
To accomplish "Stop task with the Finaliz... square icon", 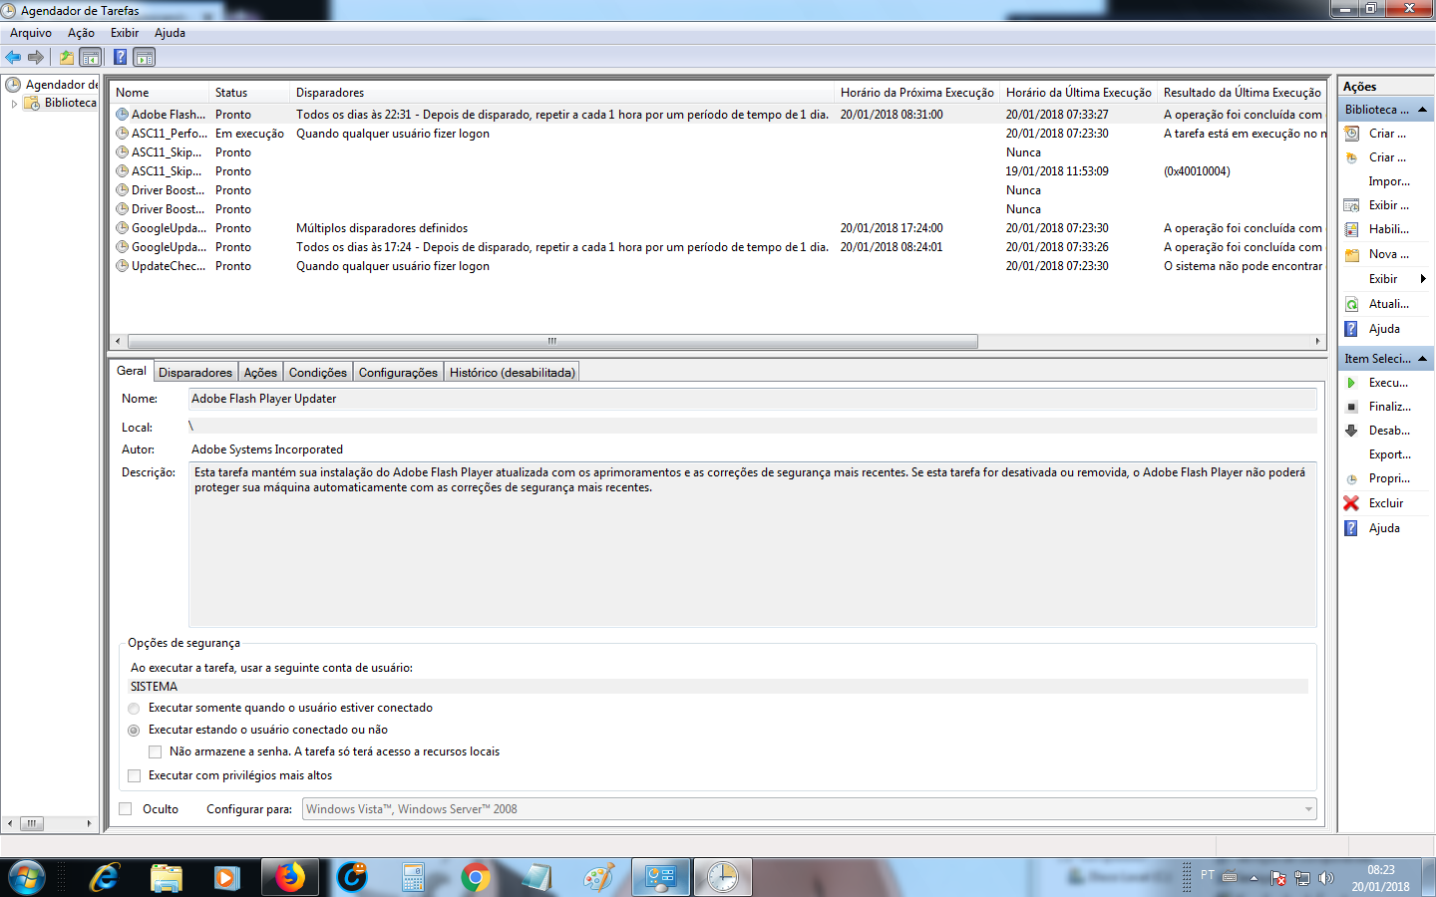I will click(x=1352, y=407).
